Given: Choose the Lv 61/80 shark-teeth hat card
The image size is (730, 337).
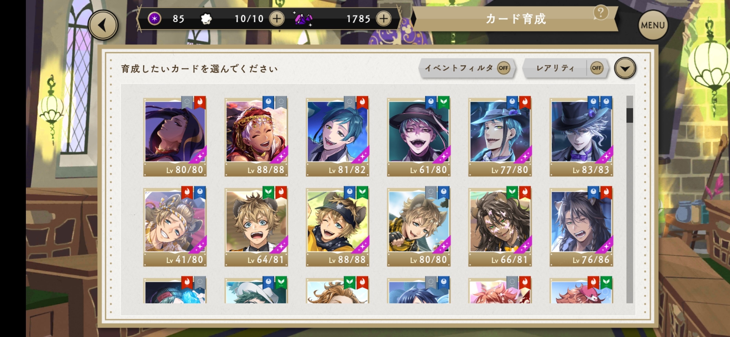Looking at the screenshot, I should pos(419,137).
